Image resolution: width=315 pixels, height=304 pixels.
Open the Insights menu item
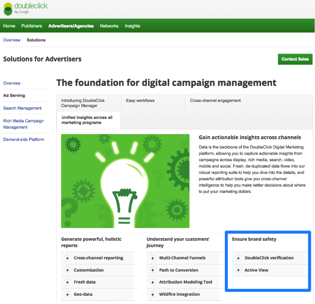tap(132, 26)
